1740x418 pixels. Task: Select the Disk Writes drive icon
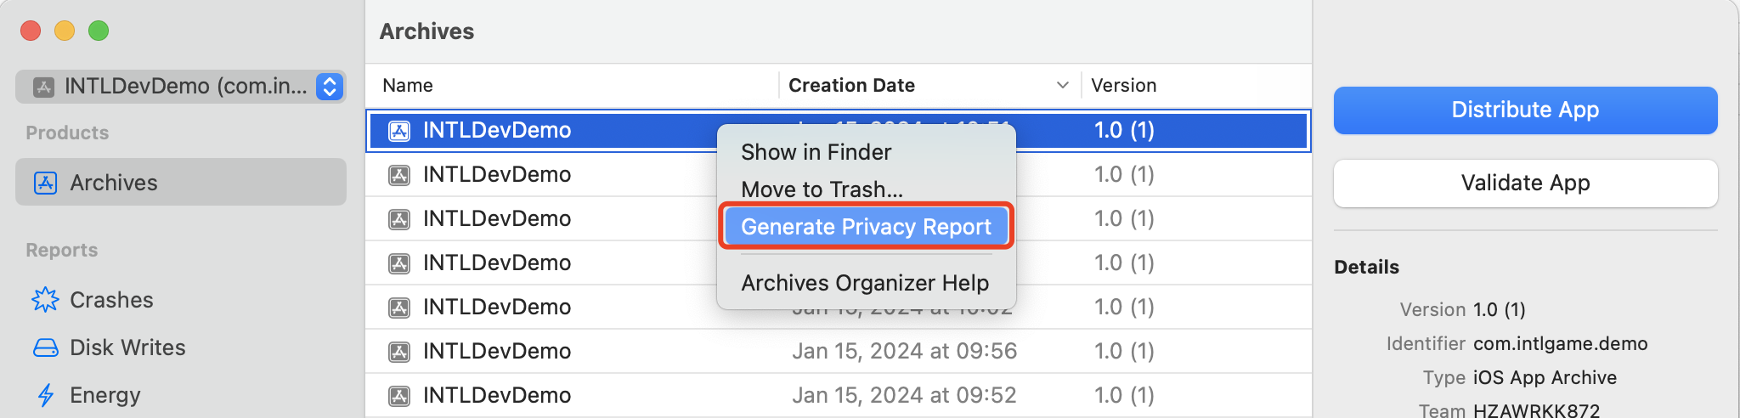(45, 347)
